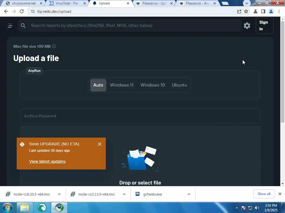This screenshot has height=213, width=285.
Task: Switch to the Filescan.io - Analysis tab
Action: click(x=197, y=3)
